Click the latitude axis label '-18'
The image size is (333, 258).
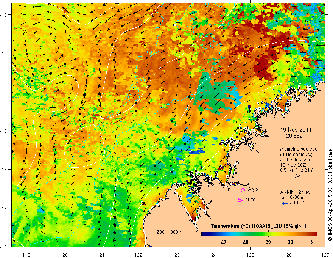(4, 247)
